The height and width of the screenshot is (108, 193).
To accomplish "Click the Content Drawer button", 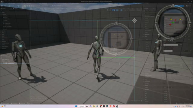I will tap(5, 103).
